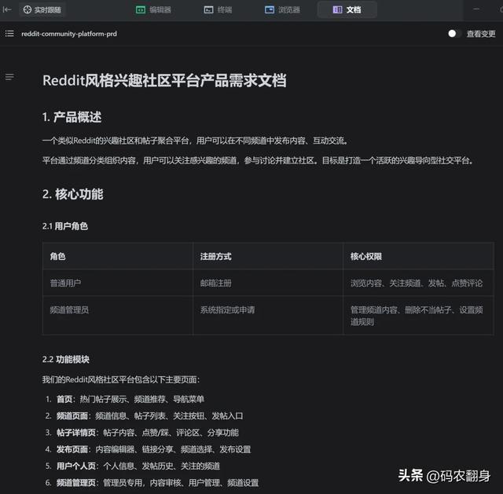Switch to the 编辑器 tab
This screenshot has height=494, width=503.
click(154, 10)
